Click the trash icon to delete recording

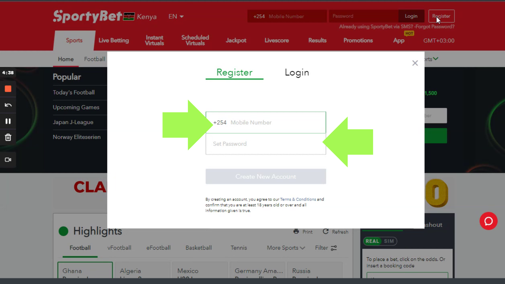(8, 137)
